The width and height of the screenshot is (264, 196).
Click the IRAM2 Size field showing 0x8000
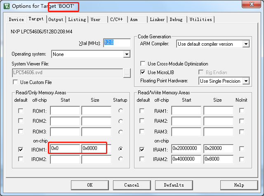tap(219, 159)
